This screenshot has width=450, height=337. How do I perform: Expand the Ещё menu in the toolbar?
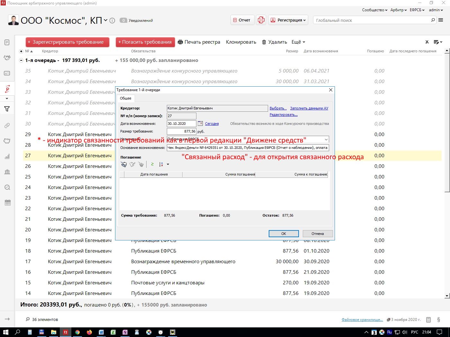[298, 42]
